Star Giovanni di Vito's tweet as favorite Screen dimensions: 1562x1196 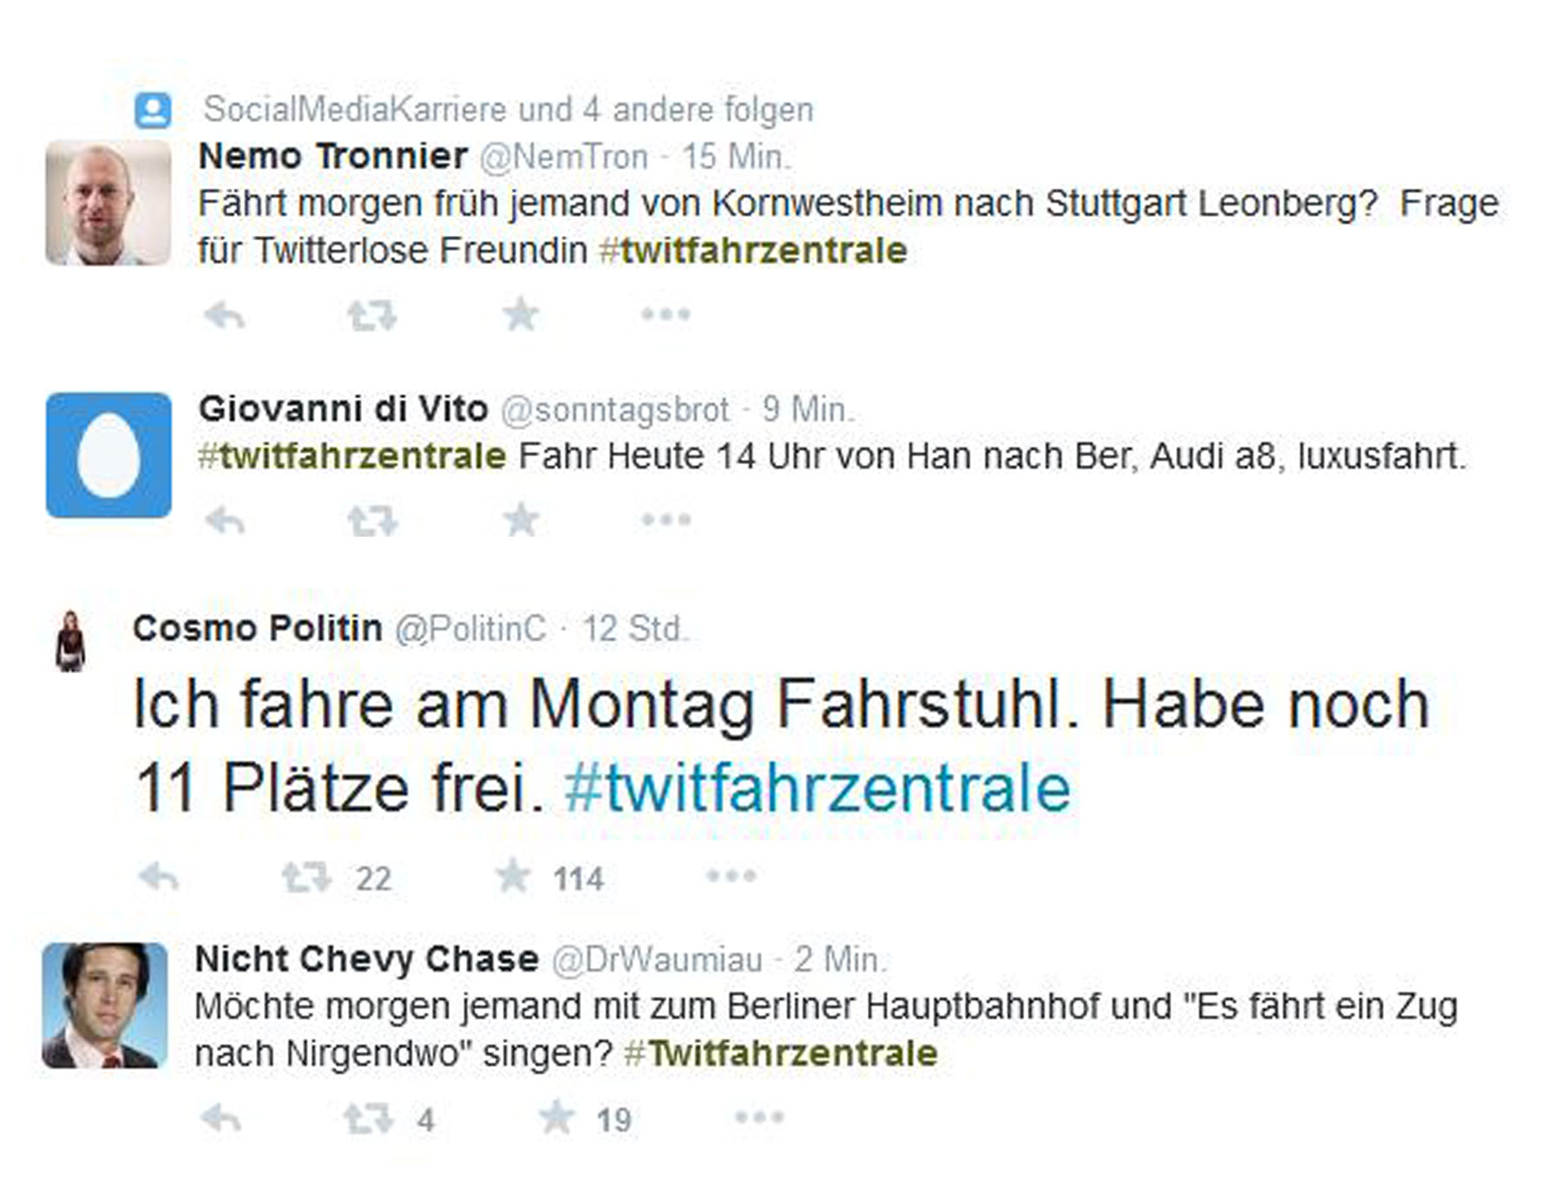pyautogui.click(x=521, y=520)
